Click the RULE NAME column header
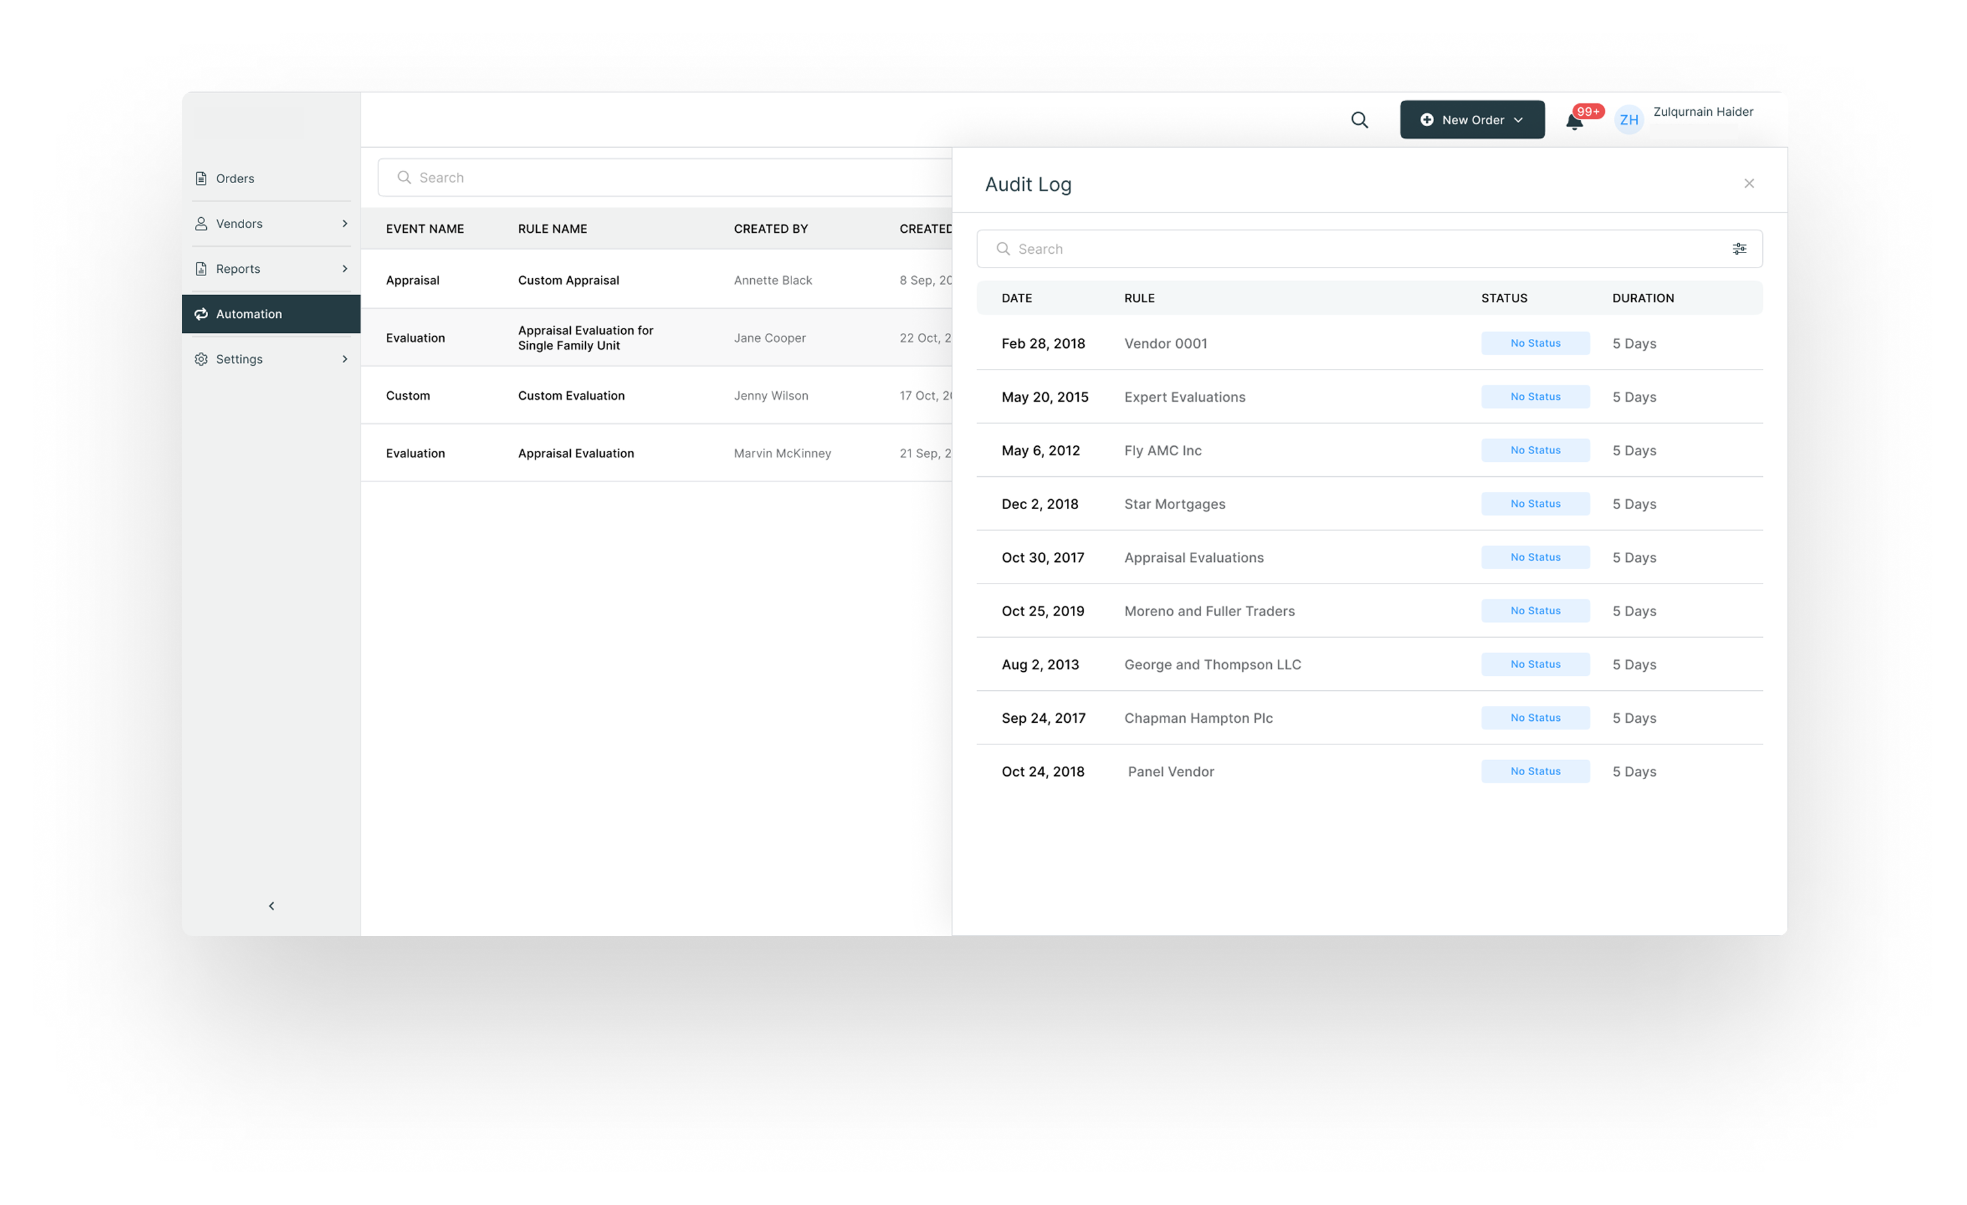The height and width of the screenshot is (1205, 1967). click(552, 229)
